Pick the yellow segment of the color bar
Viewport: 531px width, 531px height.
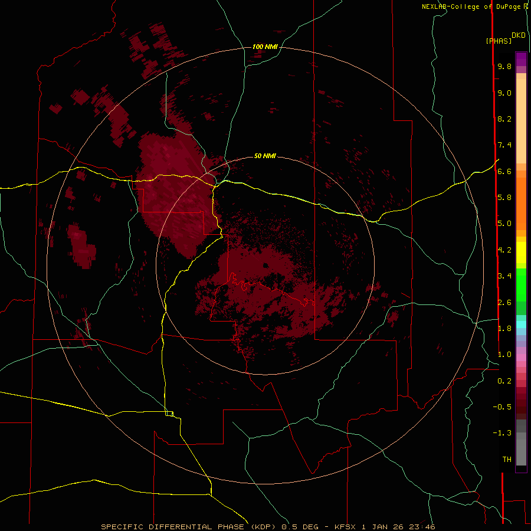[x=521, y=253]
